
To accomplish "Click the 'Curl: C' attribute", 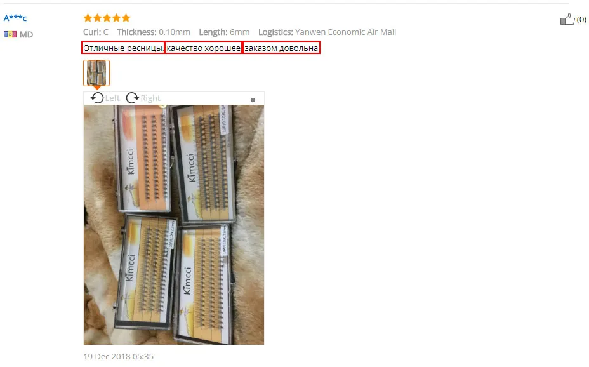I will click(96, 32).
